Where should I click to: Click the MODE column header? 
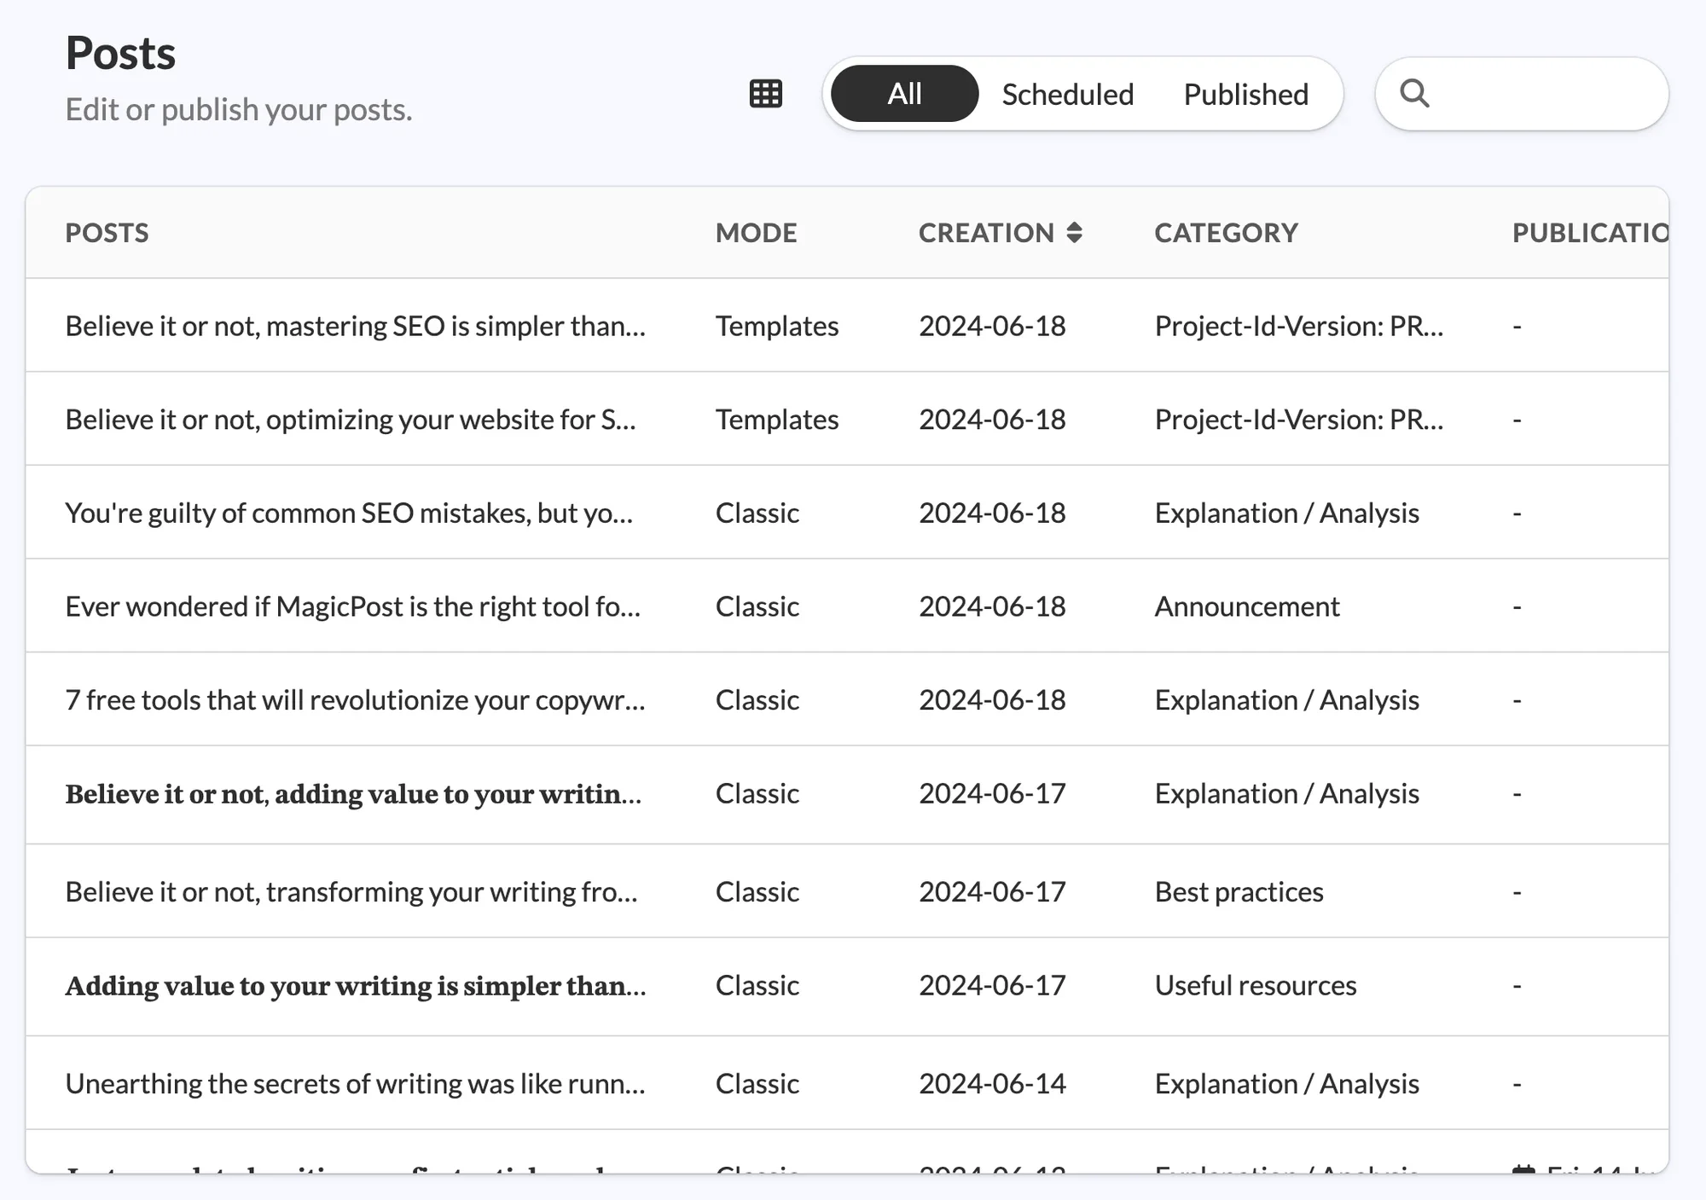pyautogui.click(x=757, y=232)
